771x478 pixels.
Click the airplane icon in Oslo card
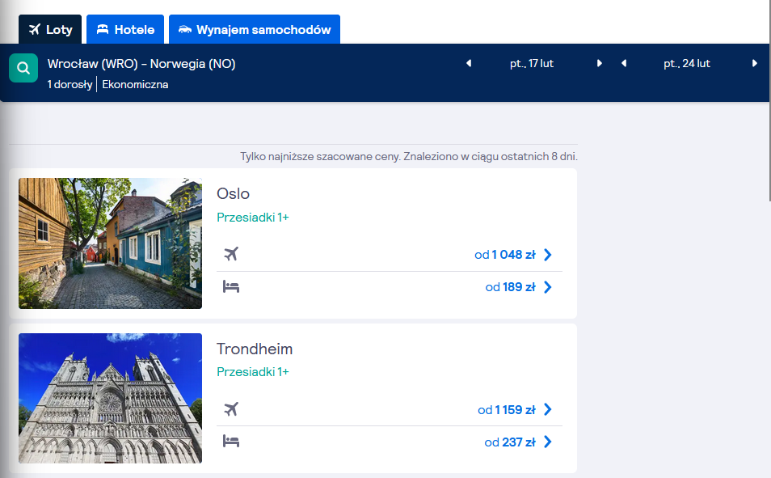tap(231, 254)
